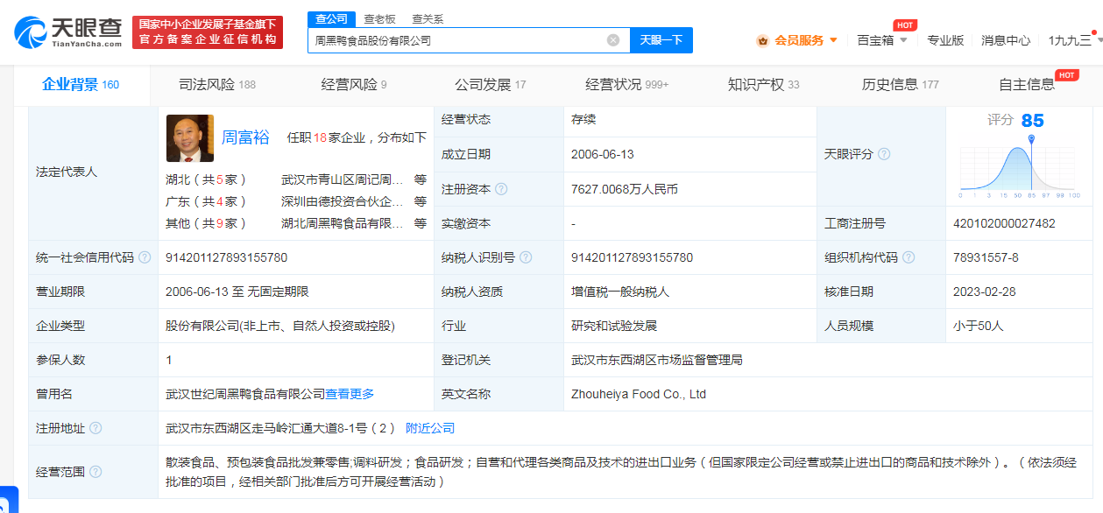
Task: Click the 组织机构代码 help icon
Action: tap(909, 257)
